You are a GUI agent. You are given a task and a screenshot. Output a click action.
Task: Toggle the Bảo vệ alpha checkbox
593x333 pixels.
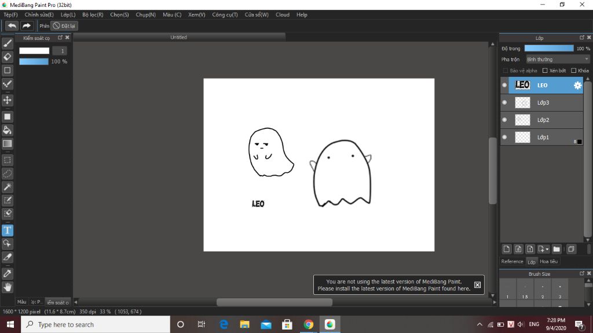tap(505, 71)
